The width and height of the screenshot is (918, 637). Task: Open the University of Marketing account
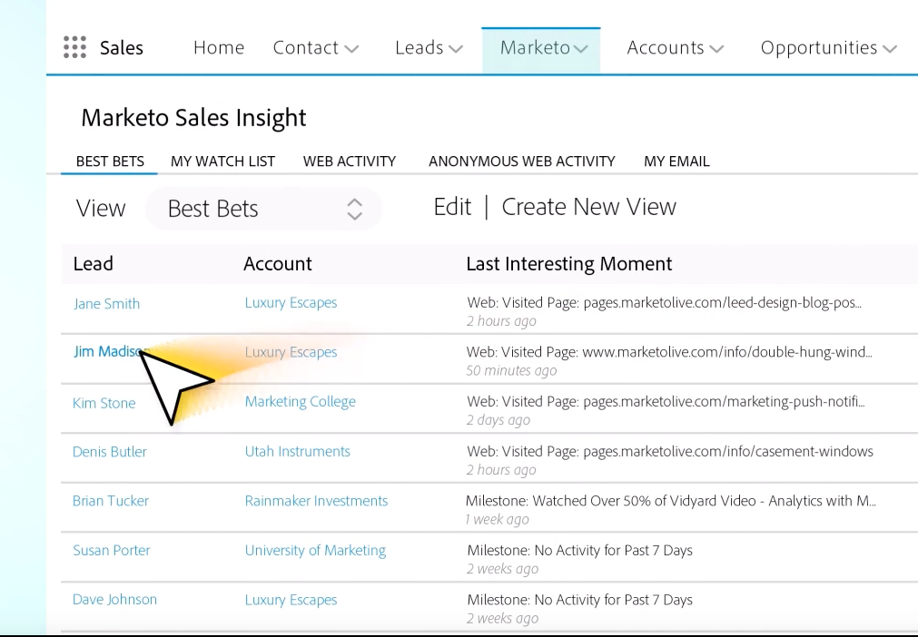click(x=316, y=551)
